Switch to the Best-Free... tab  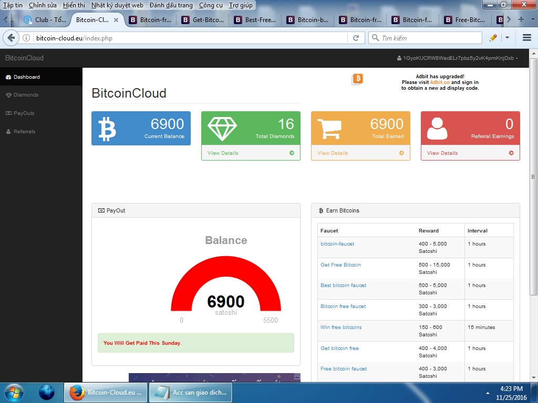[x=256, y=20]
